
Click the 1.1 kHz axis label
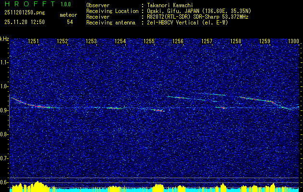coord(4,62)
